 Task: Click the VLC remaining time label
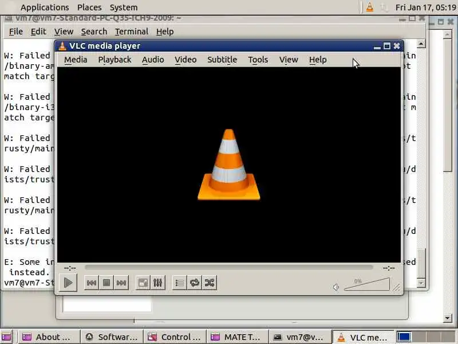coord(389,268)
